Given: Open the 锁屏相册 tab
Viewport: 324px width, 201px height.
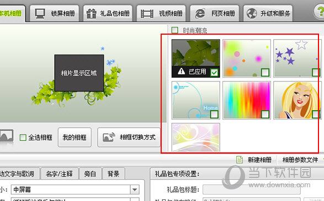Looking at the screenshot, I should (54, 14).
